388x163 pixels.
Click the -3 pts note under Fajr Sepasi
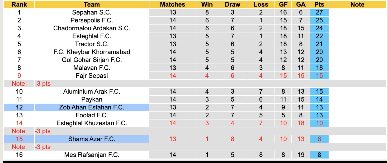[x=42, y=84]
